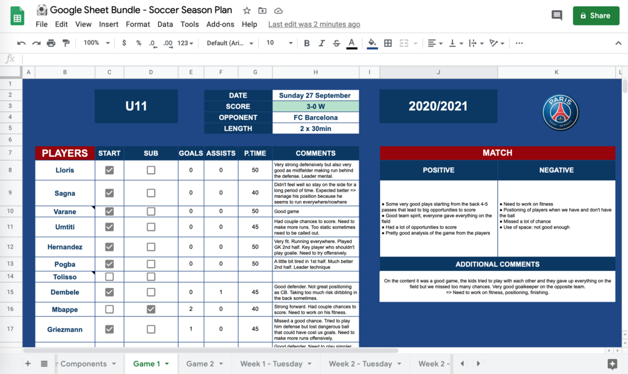628x374 pixels.
Task: Open the Add-ons menu
Action: [x=221, y=24]
